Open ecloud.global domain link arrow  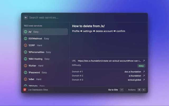[144, 80]
